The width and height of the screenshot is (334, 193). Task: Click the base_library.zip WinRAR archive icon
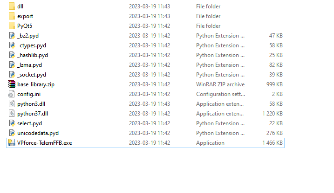coord(12,84)
